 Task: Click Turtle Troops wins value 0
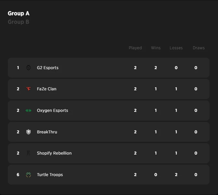156,175
